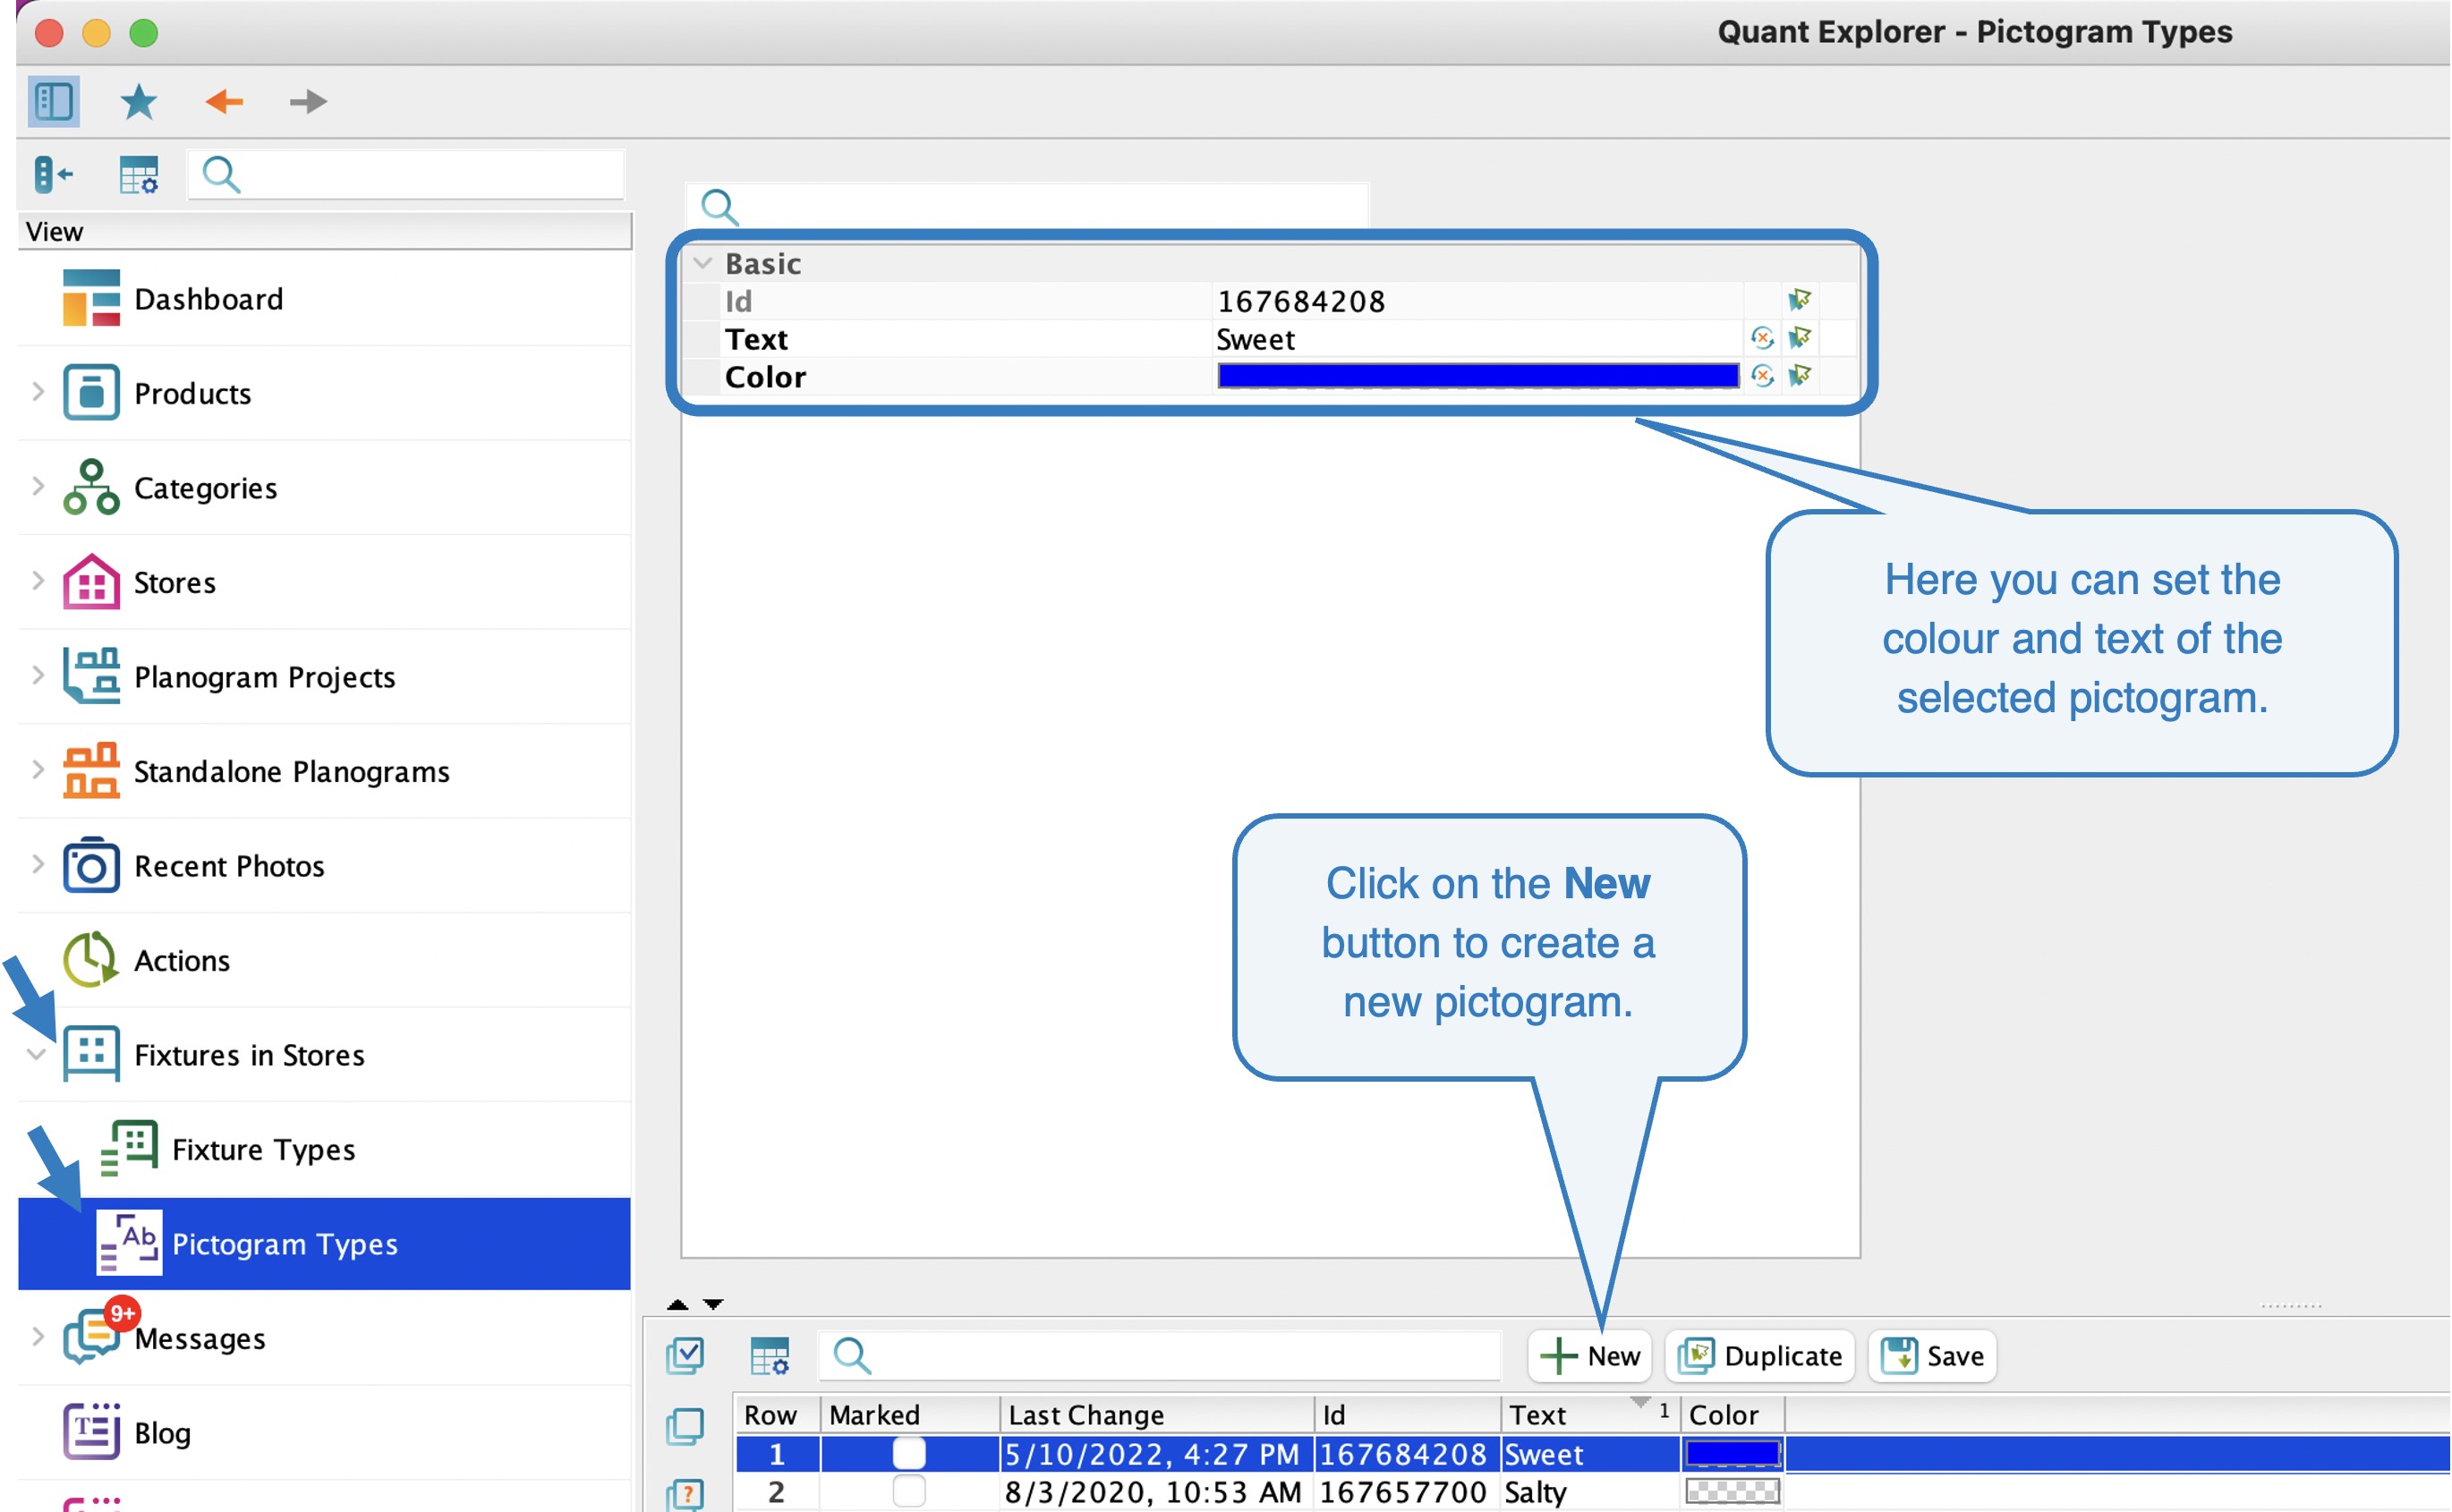Unmark all rows icon
The height and width of the screenshot is (1512, 2452).
tap(686, 1426)
